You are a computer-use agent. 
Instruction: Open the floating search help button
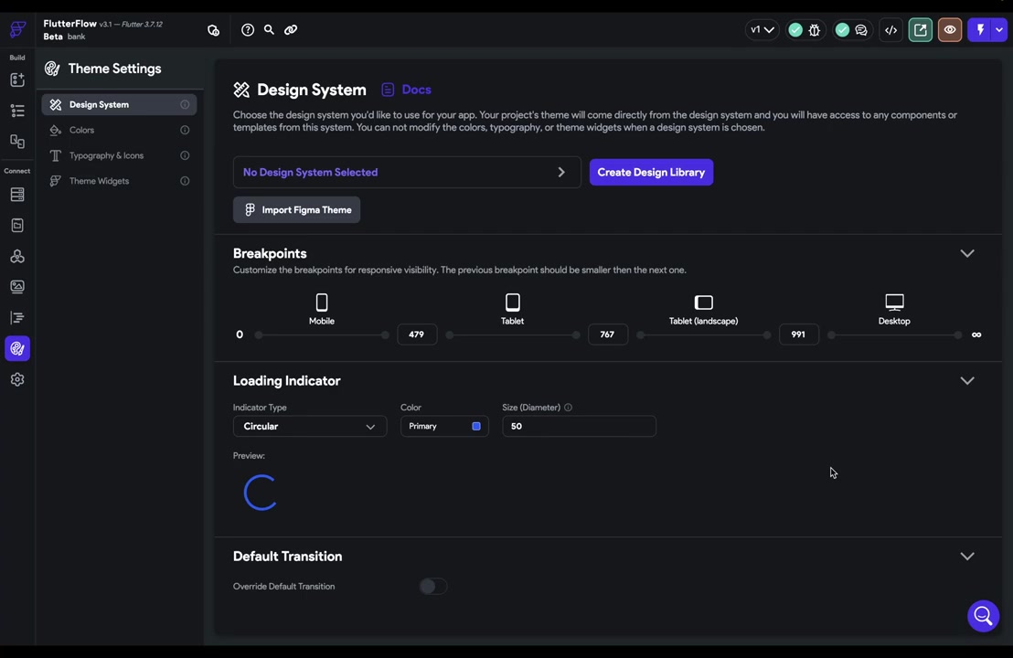click(x=983, y=616)
